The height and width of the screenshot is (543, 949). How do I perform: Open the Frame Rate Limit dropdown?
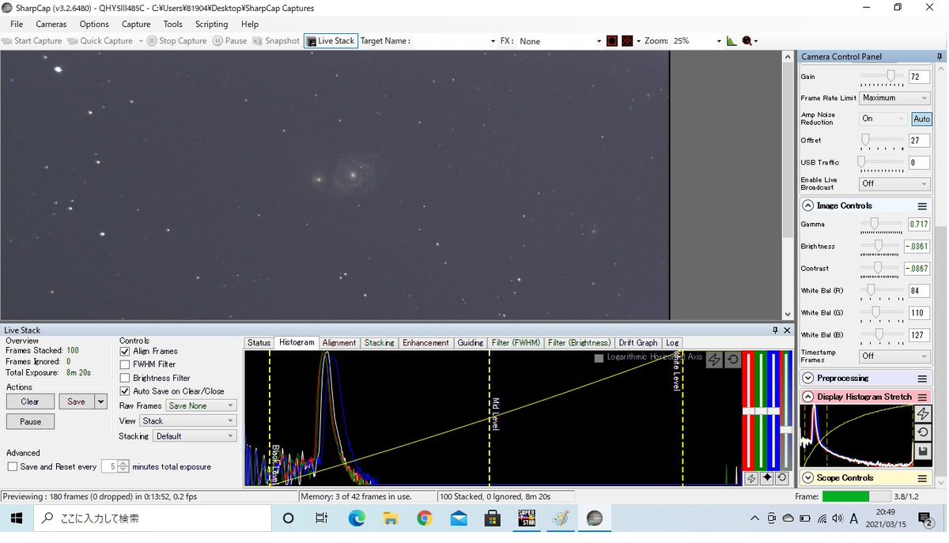click(x=895, y=98)
